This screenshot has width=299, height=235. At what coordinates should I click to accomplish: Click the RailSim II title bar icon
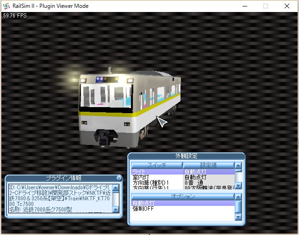coord(6,6)
